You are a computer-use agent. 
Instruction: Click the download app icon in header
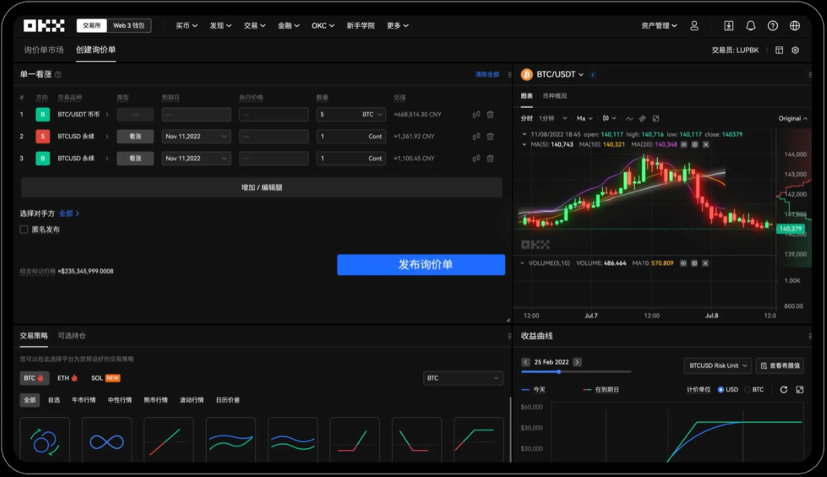[x=728, y=25]
